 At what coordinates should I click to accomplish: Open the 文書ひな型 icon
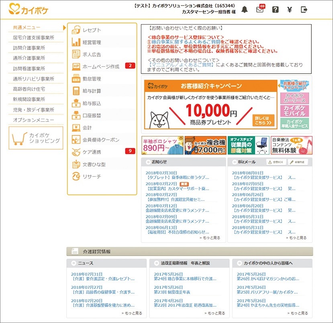coord(76,164)
